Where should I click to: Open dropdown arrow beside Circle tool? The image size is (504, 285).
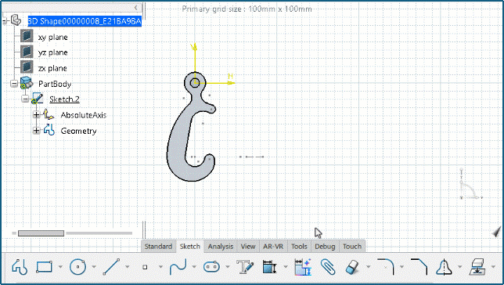[x=94, y=267]
